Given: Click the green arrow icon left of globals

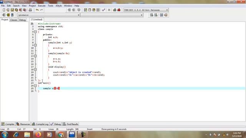Looking at the screenshot, I should tap(8, 15).
